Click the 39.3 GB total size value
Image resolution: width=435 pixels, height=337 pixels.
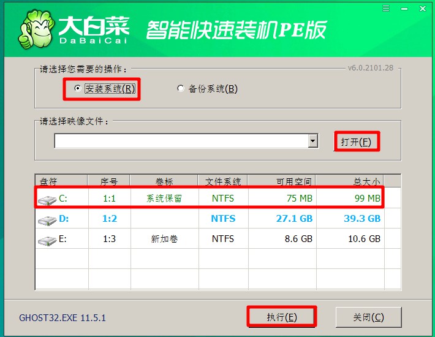(362, 219)
